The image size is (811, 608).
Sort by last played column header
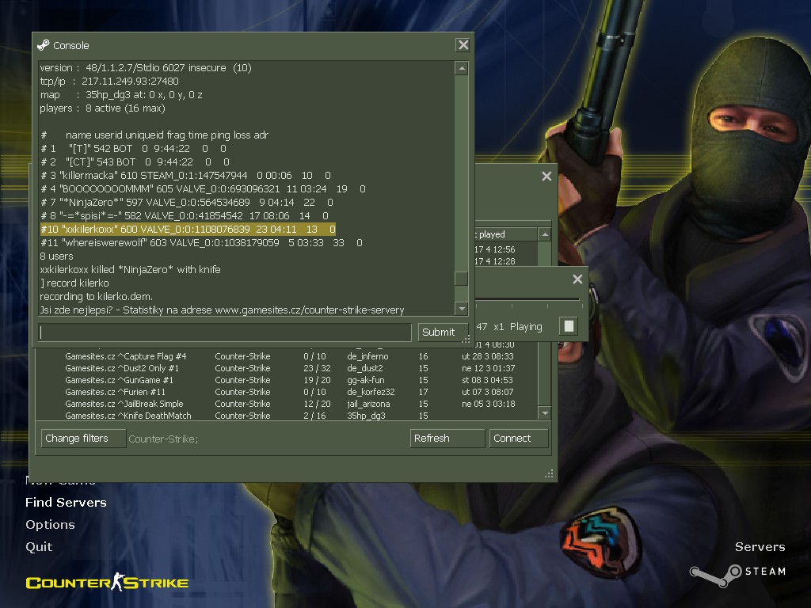point(505,234)
